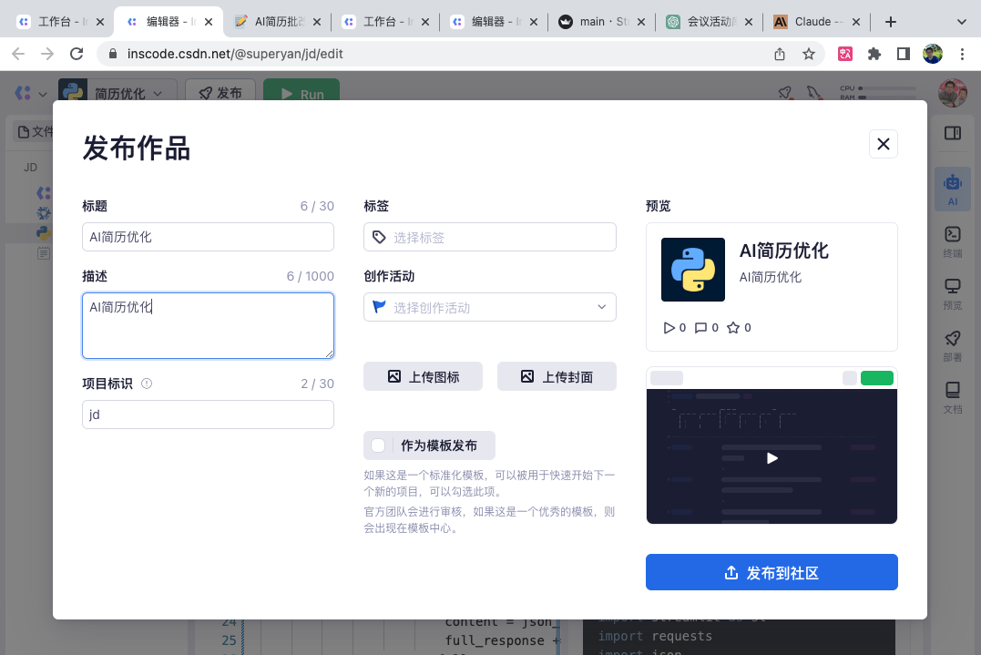Screen dimensions: 981x655
Task: Click the rocket icon in editor header
Action: pos(785,93)
